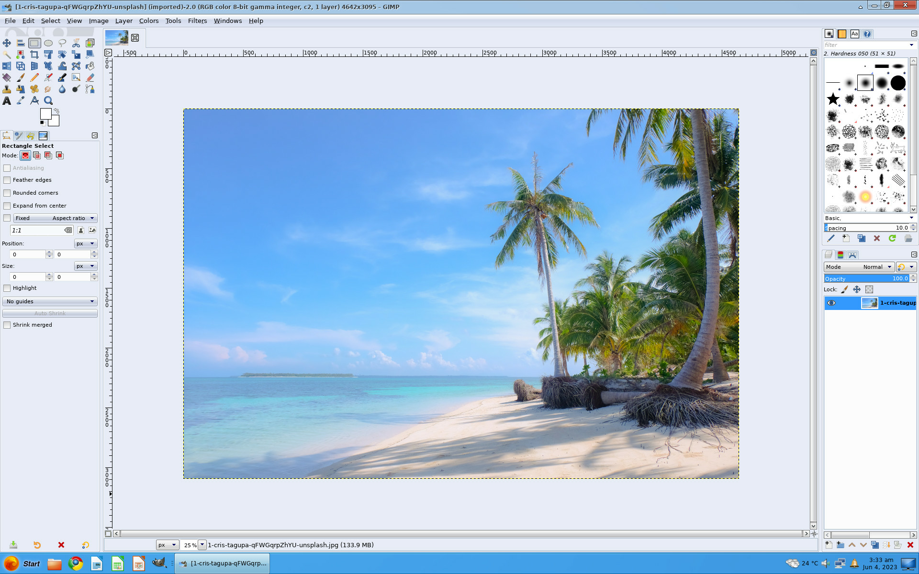Choose the Text tool
919x574 pixels.
click(7, 100)
